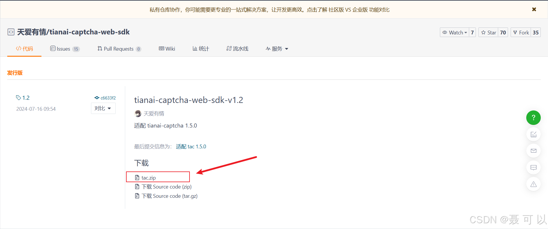The image size is (548, 229).
Task: Download Source code (tar.gz)
Action: pos(166,196)
